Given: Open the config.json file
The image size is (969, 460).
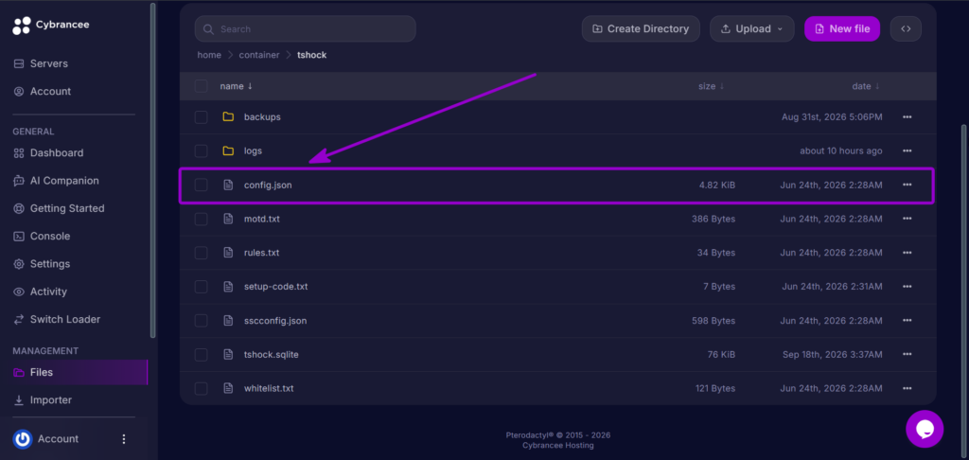Looking at the screenshot, I should tap(268, 185).
